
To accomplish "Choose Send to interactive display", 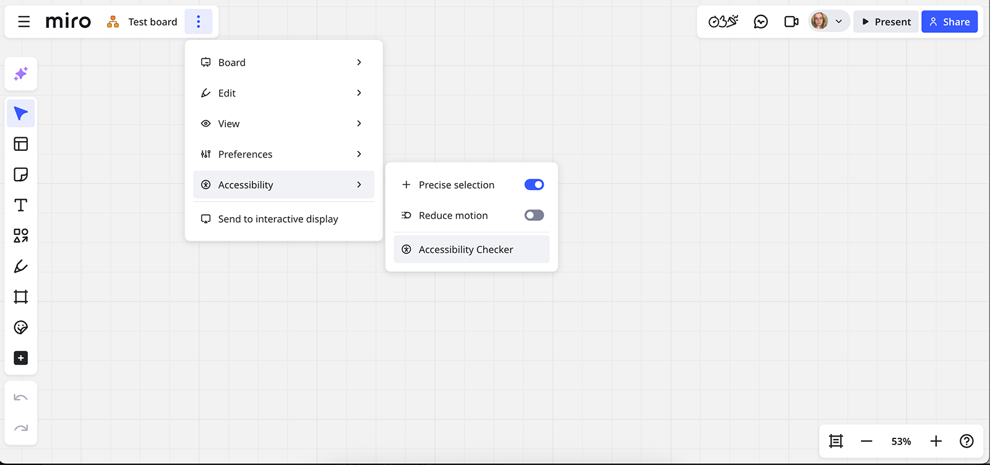I will tap(278, 218).
